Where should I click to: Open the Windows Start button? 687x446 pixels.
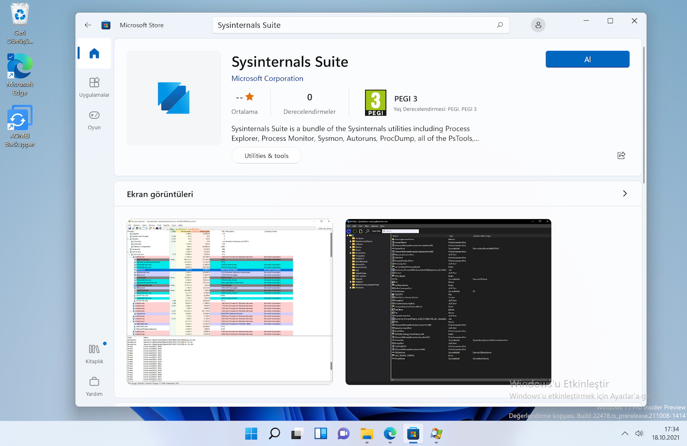point(251,434)
